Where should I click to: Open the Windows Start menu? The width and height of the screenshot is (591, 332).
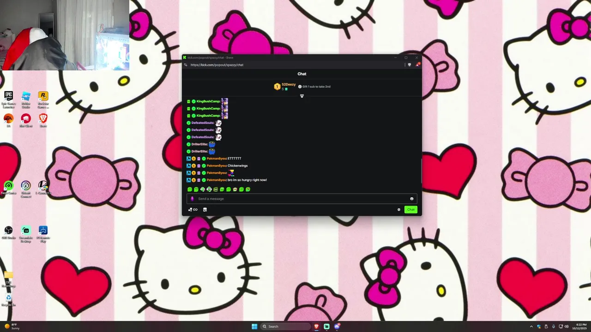point(254,326)
